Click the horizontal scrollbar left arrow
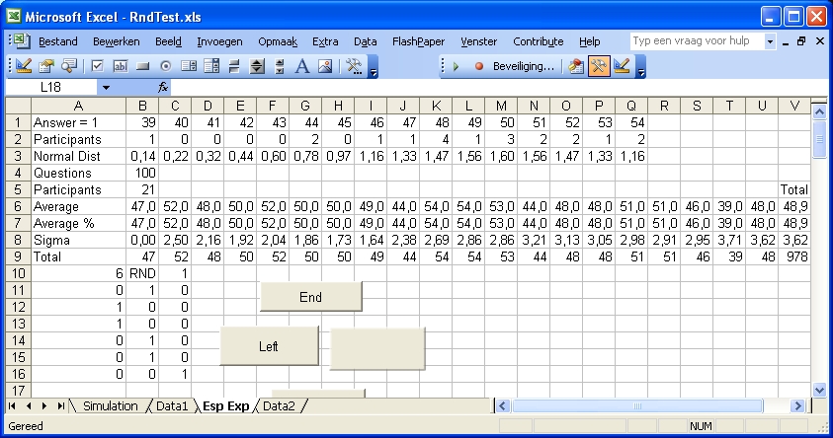Screen dimensions: 833x438 pos(503,406)
